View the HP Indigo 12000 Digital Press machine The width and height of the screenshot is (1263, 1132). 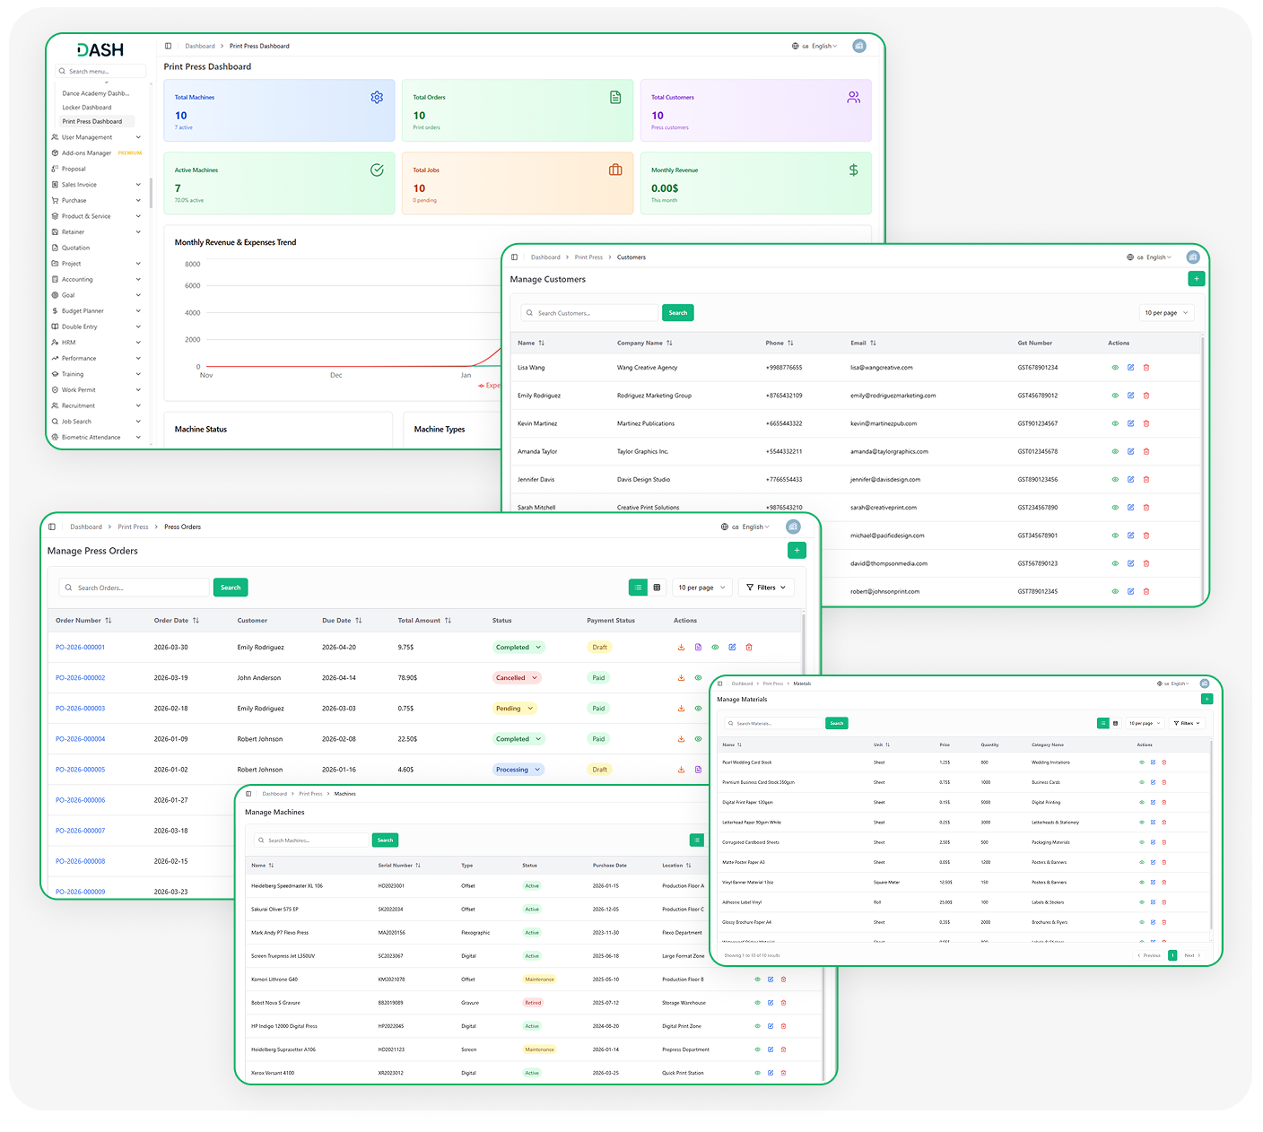(x=757, y=1026)
